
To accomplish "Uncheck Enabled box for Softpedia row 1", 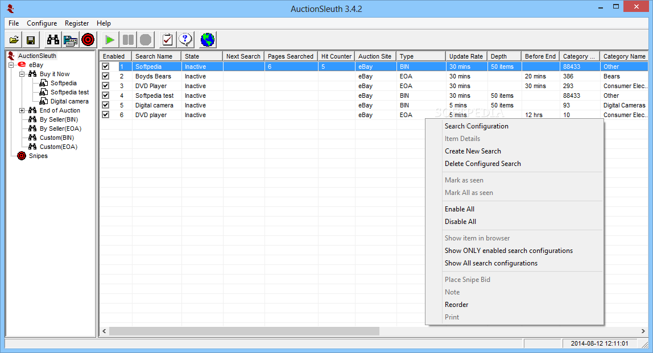I will tap(106, 66).
